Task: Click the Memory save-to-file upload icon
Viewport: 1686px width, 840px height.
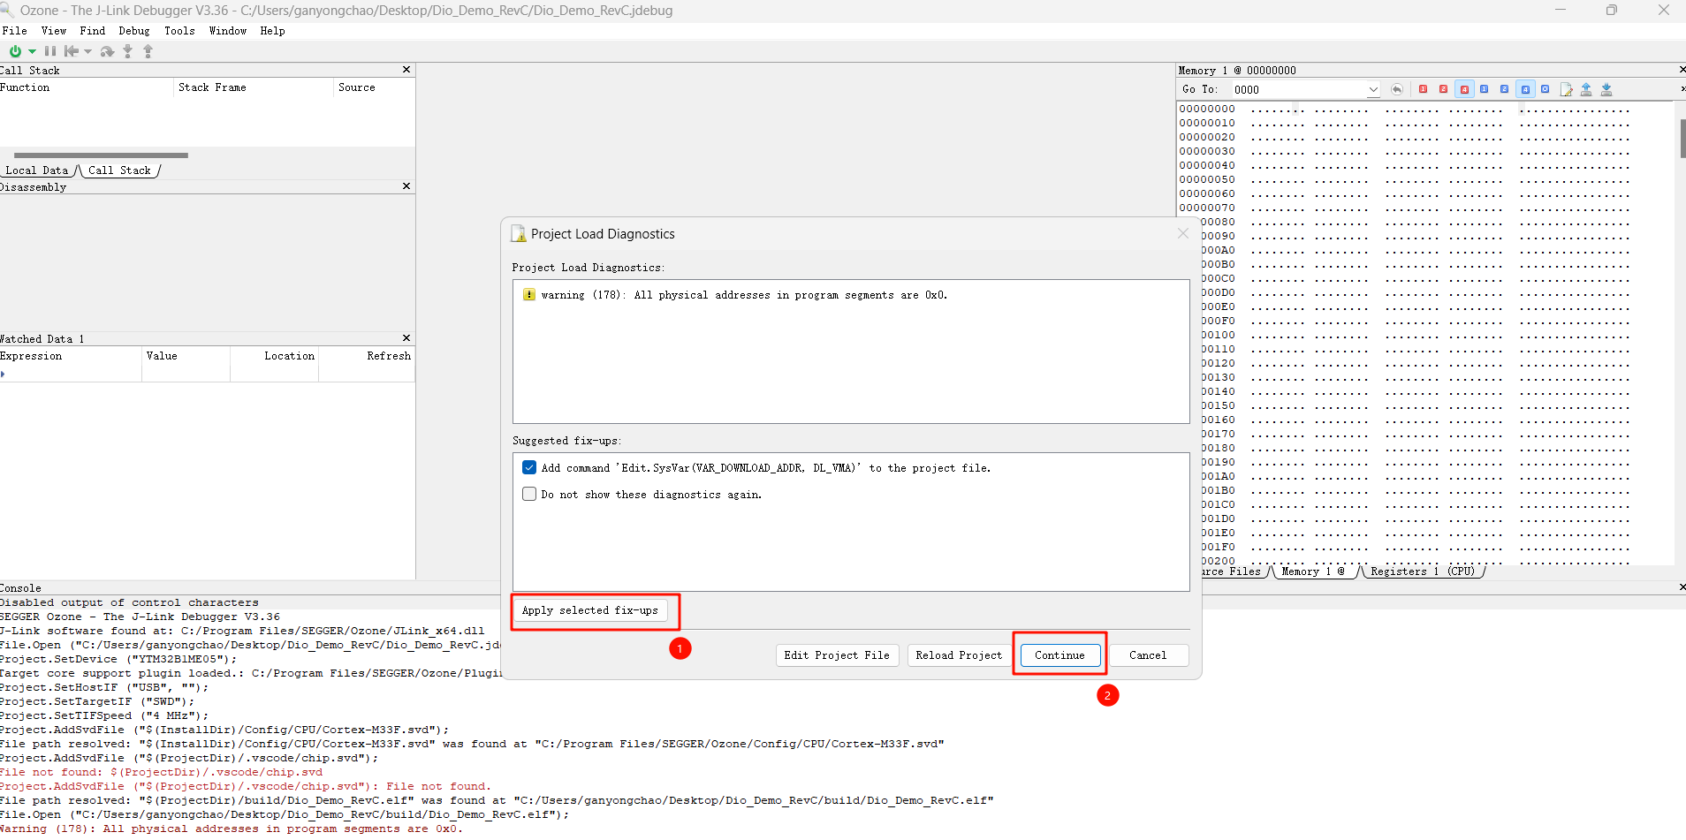Action: click(x=1586, y=89)
